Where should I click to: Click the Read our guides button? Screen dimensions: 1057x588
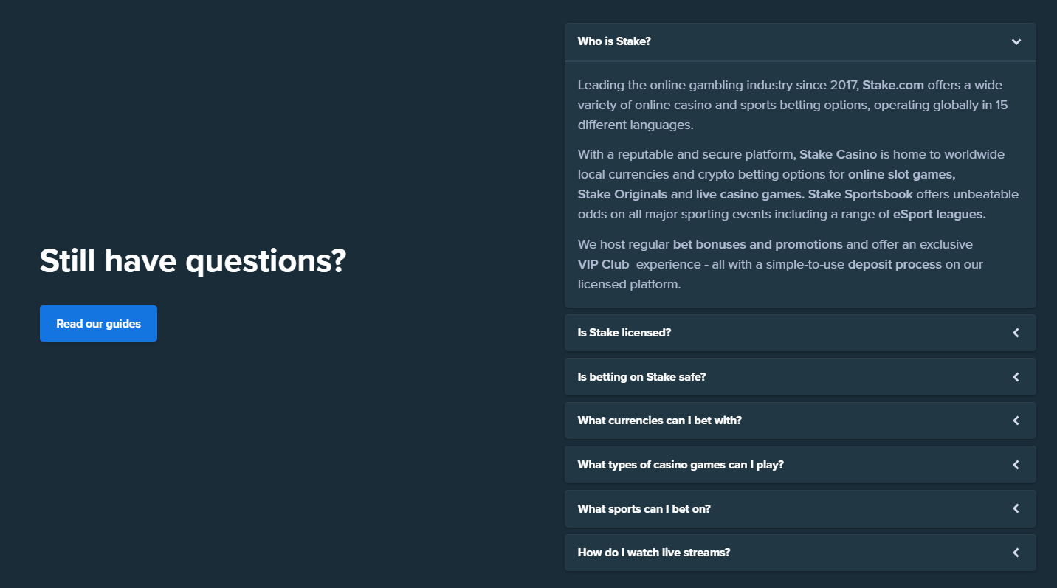tap(98, 324)
